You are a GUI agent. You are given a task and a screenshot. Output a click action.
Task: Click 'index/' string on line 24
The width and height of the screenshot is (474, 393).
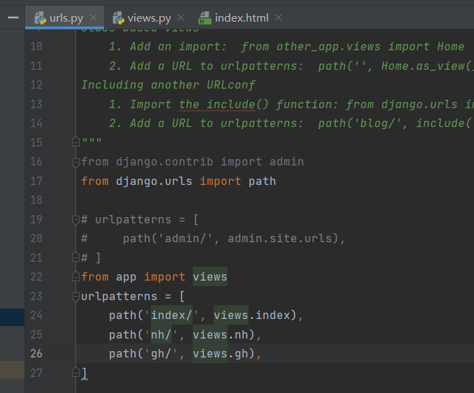pos(172,316)
